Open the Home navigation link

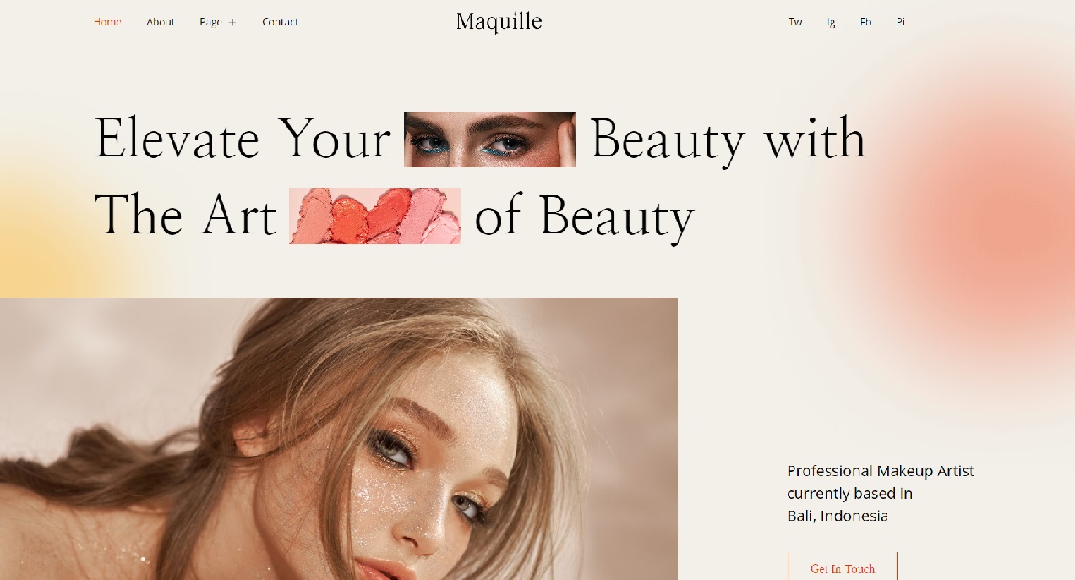click(107, 22)
